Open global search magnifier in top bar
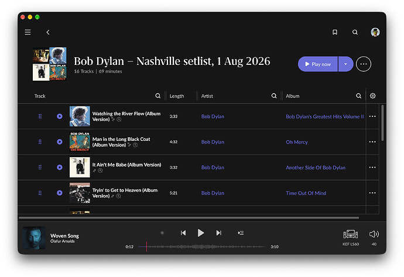Viewport: 404px width, 277px height. click(355, 32)
